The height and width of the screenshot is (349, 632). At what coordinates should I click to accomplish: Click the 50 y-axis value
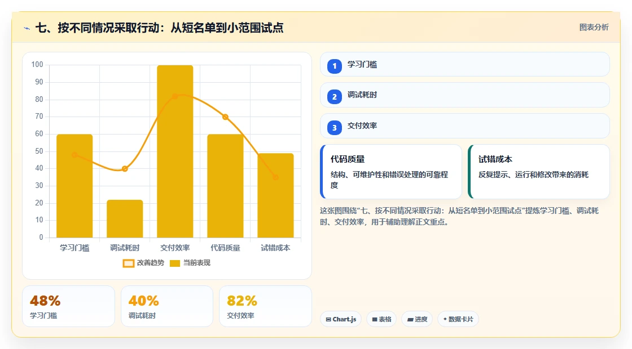tap(39, 151)
